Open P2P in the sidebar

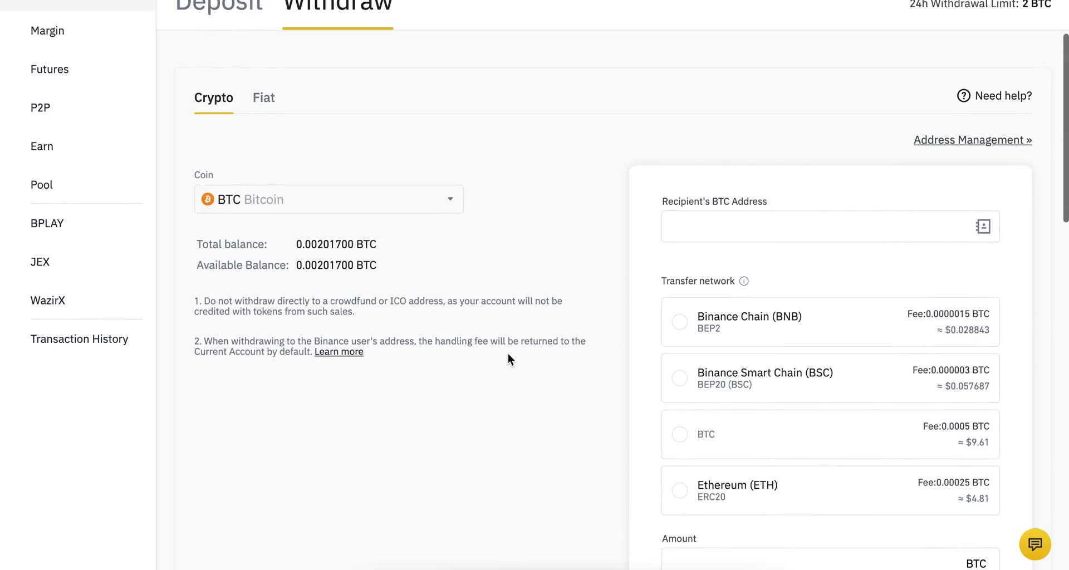click(x=40, y=107)
